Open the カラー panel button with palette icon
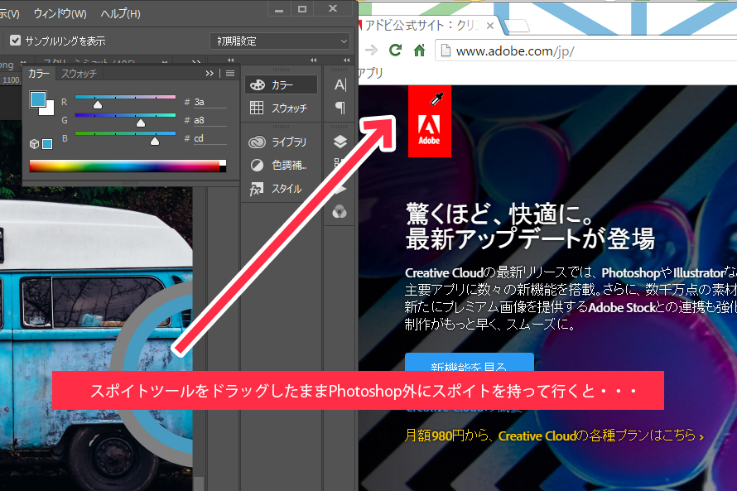This screenshot has width=737, height=491. (281, 85)
